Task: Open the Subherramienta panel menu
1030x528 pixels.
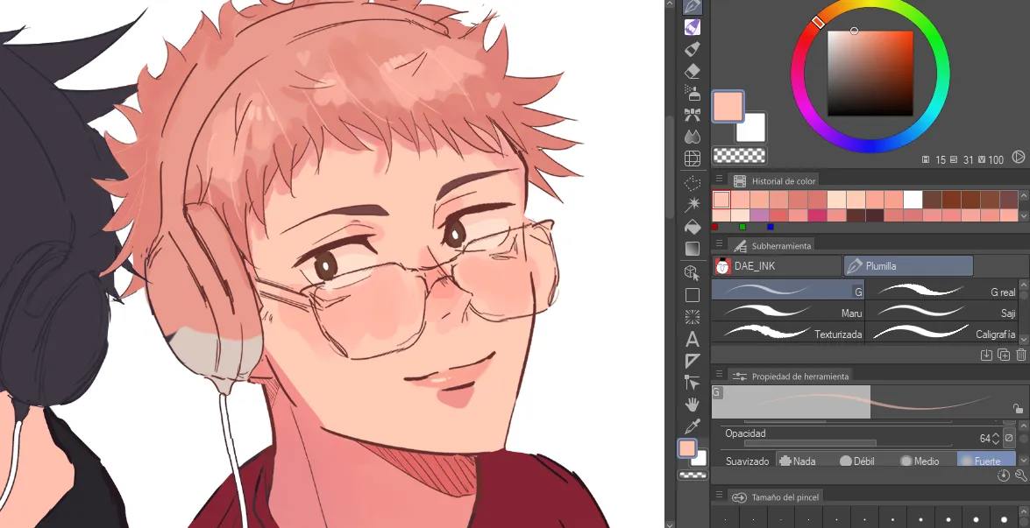Action: pos(720,244)
